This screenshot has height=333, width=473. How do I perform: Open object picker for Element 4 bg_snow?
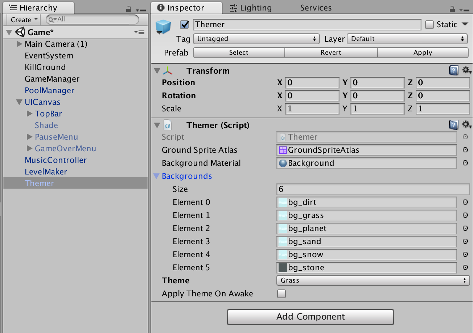[x=465, y=255]
